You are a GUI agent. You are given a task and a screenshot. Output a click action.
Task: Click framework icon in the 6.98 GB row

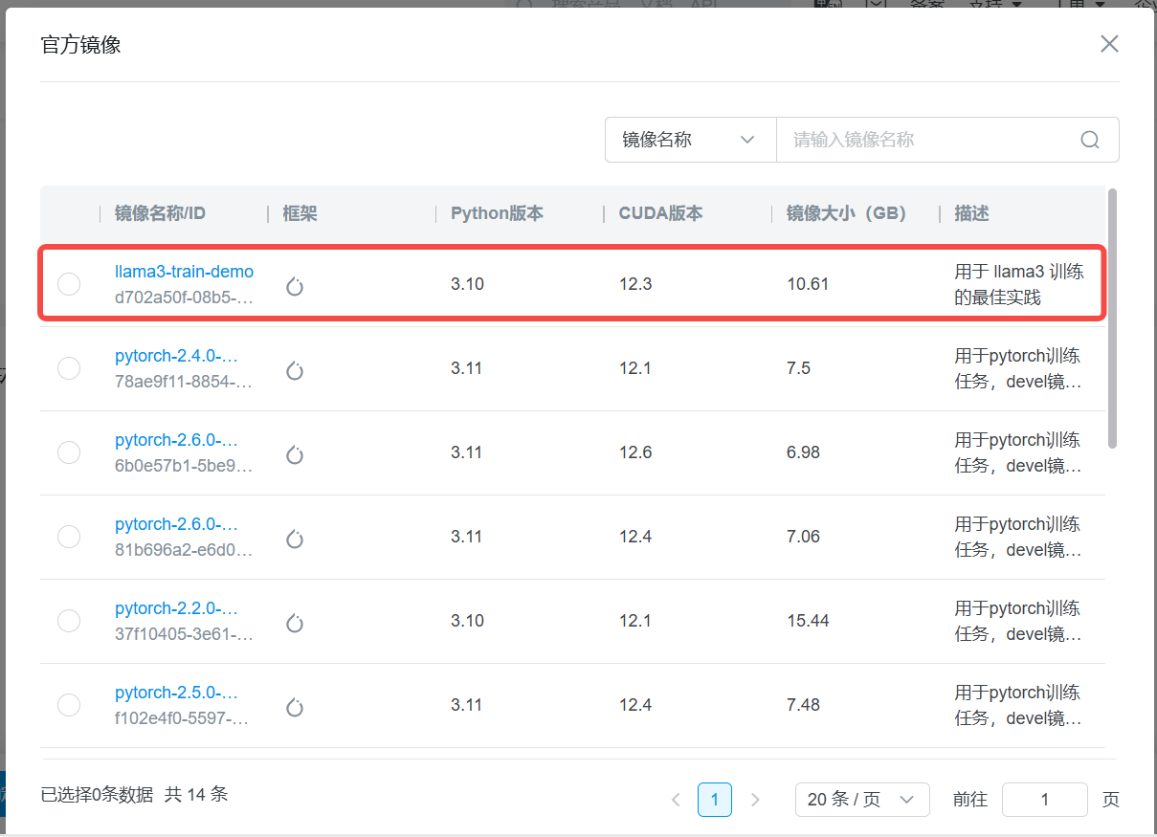(x=295, y=454)
